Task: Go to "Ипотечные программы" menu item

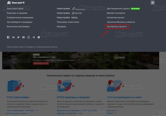Action: click(x=18, y=26)
